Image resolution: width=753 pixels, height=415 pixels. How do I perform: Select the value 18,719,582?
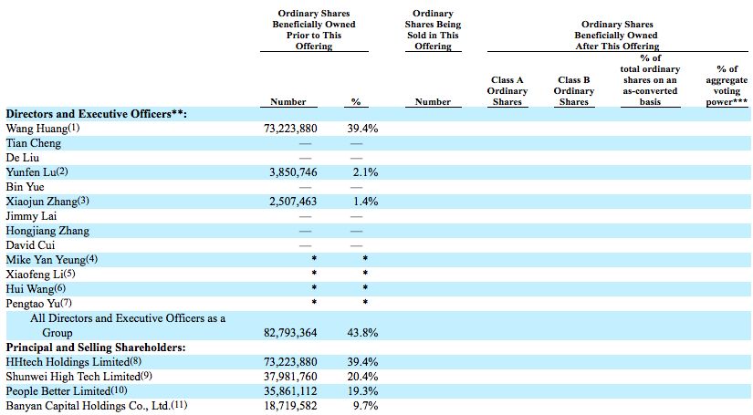point(290,406)
